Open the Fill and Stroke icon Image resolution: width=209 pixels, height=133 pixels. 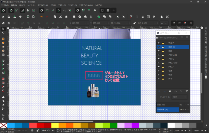pos(131,17)
